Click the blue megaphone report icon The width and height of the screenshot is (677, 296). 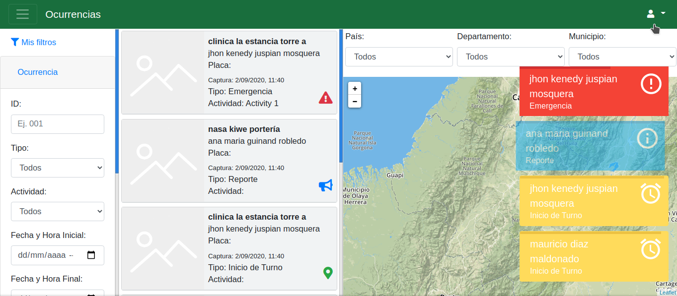tap(325, 185)
